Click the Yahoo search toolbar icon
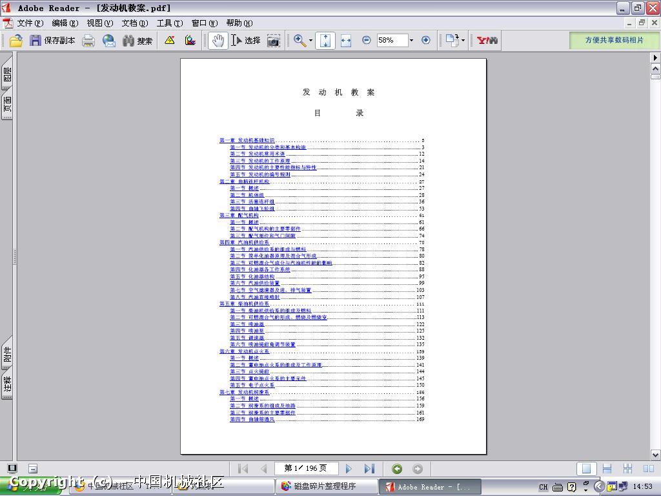 coord(487,41)
